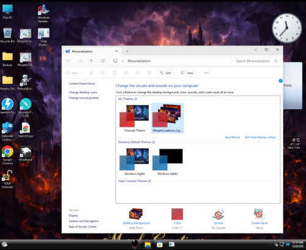The height and width of the screenshot is (250, 306).
Task: Open the Sounds settings icon
Action: click(x=218, y=214)
